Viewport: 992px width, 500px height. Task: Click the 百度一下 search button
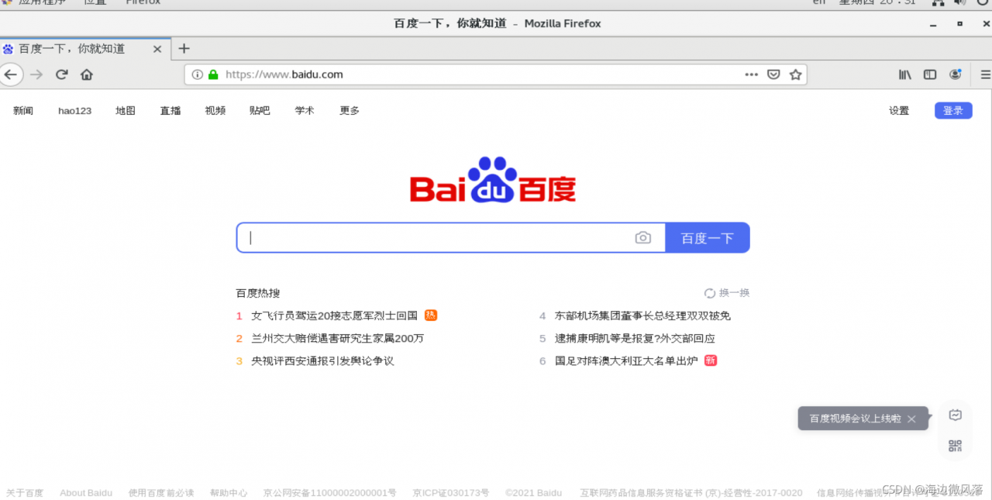tap(708, 238)
